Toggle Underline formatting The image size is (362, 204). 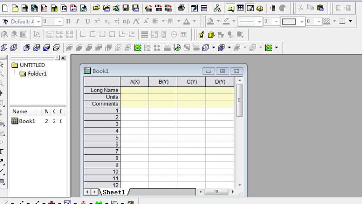coord(87,21)
